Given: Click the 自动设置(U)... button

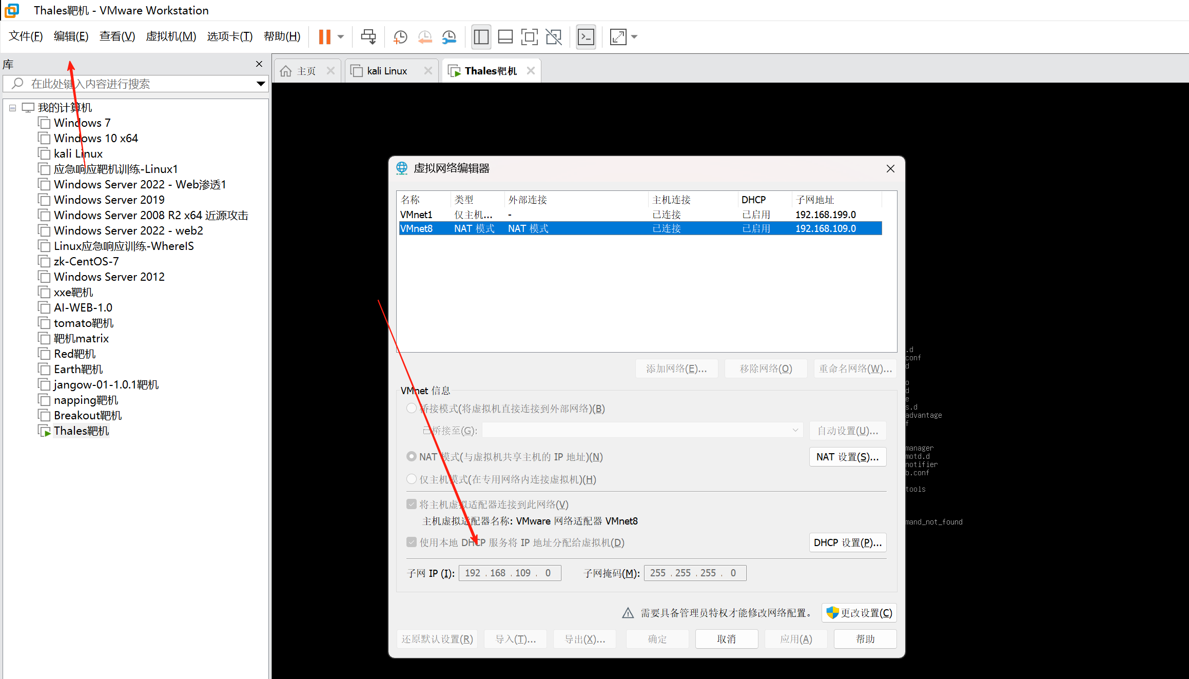Looking at the screenshot, I should pos(848,431).
